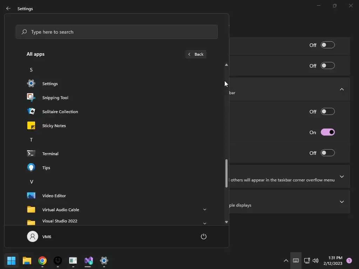This screenshot has height=269, width=359.
Task: Open Settings gear icon in apps list
Action: tap(31, 83)
